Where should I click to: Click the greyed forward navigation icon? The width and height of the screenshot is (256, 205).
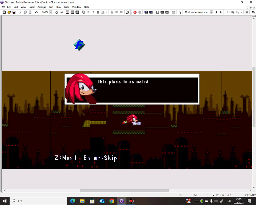click(140, 12)
